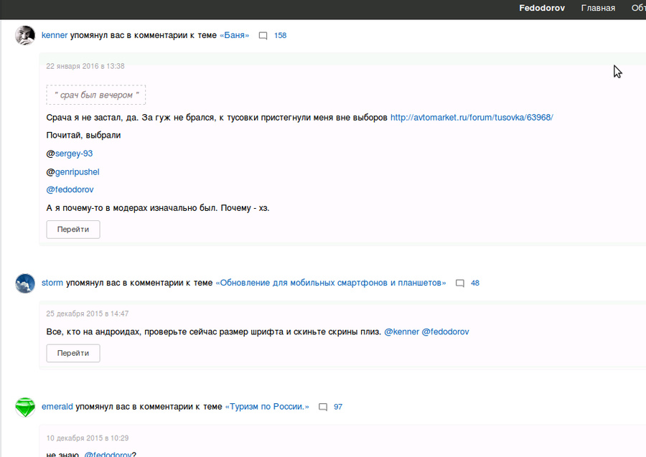Click the text "Срача я не застал, да."

click(93, 118)
